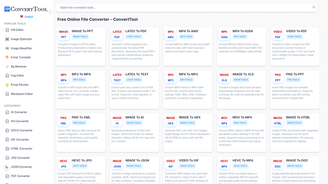Screen dimensions: 328x184
Task: Open AVI Converter category
Action: click(x=19, y=121)
